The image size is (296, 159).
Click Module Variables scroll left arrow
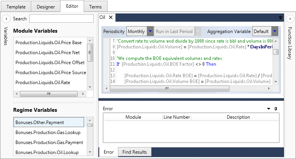(x=17, y=94)
